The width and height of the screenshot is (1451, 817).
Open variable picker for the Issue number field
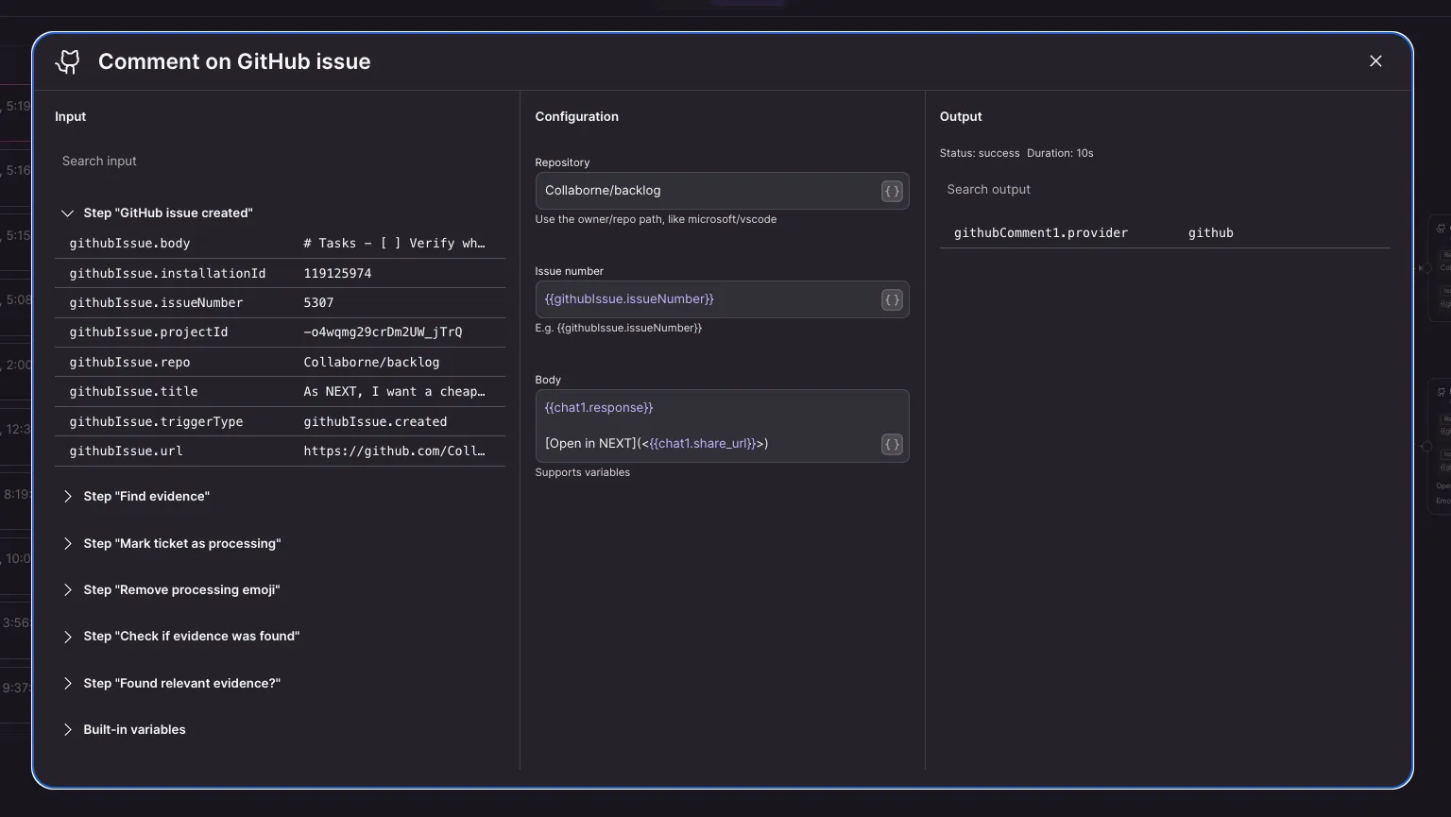892,299
